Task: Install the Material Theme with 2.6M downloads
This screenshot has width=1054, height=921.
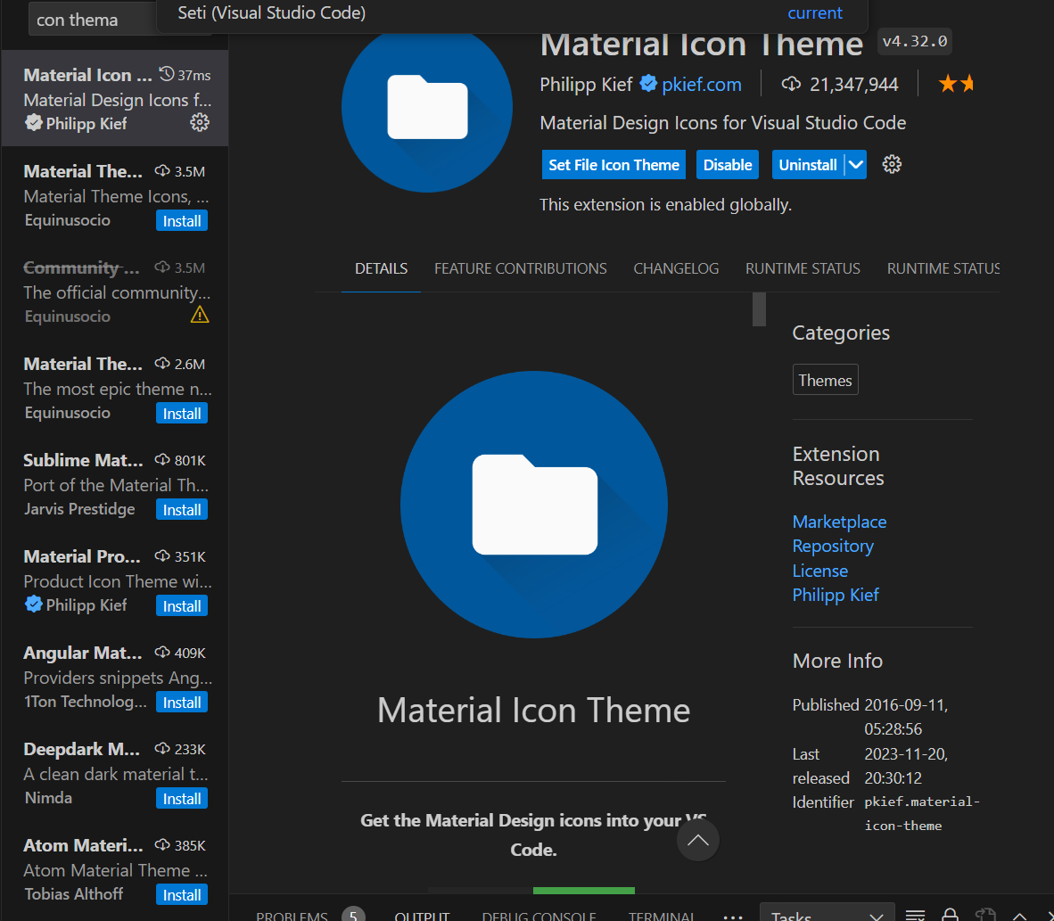Action: pyautogui.click(x=182, y=413)
